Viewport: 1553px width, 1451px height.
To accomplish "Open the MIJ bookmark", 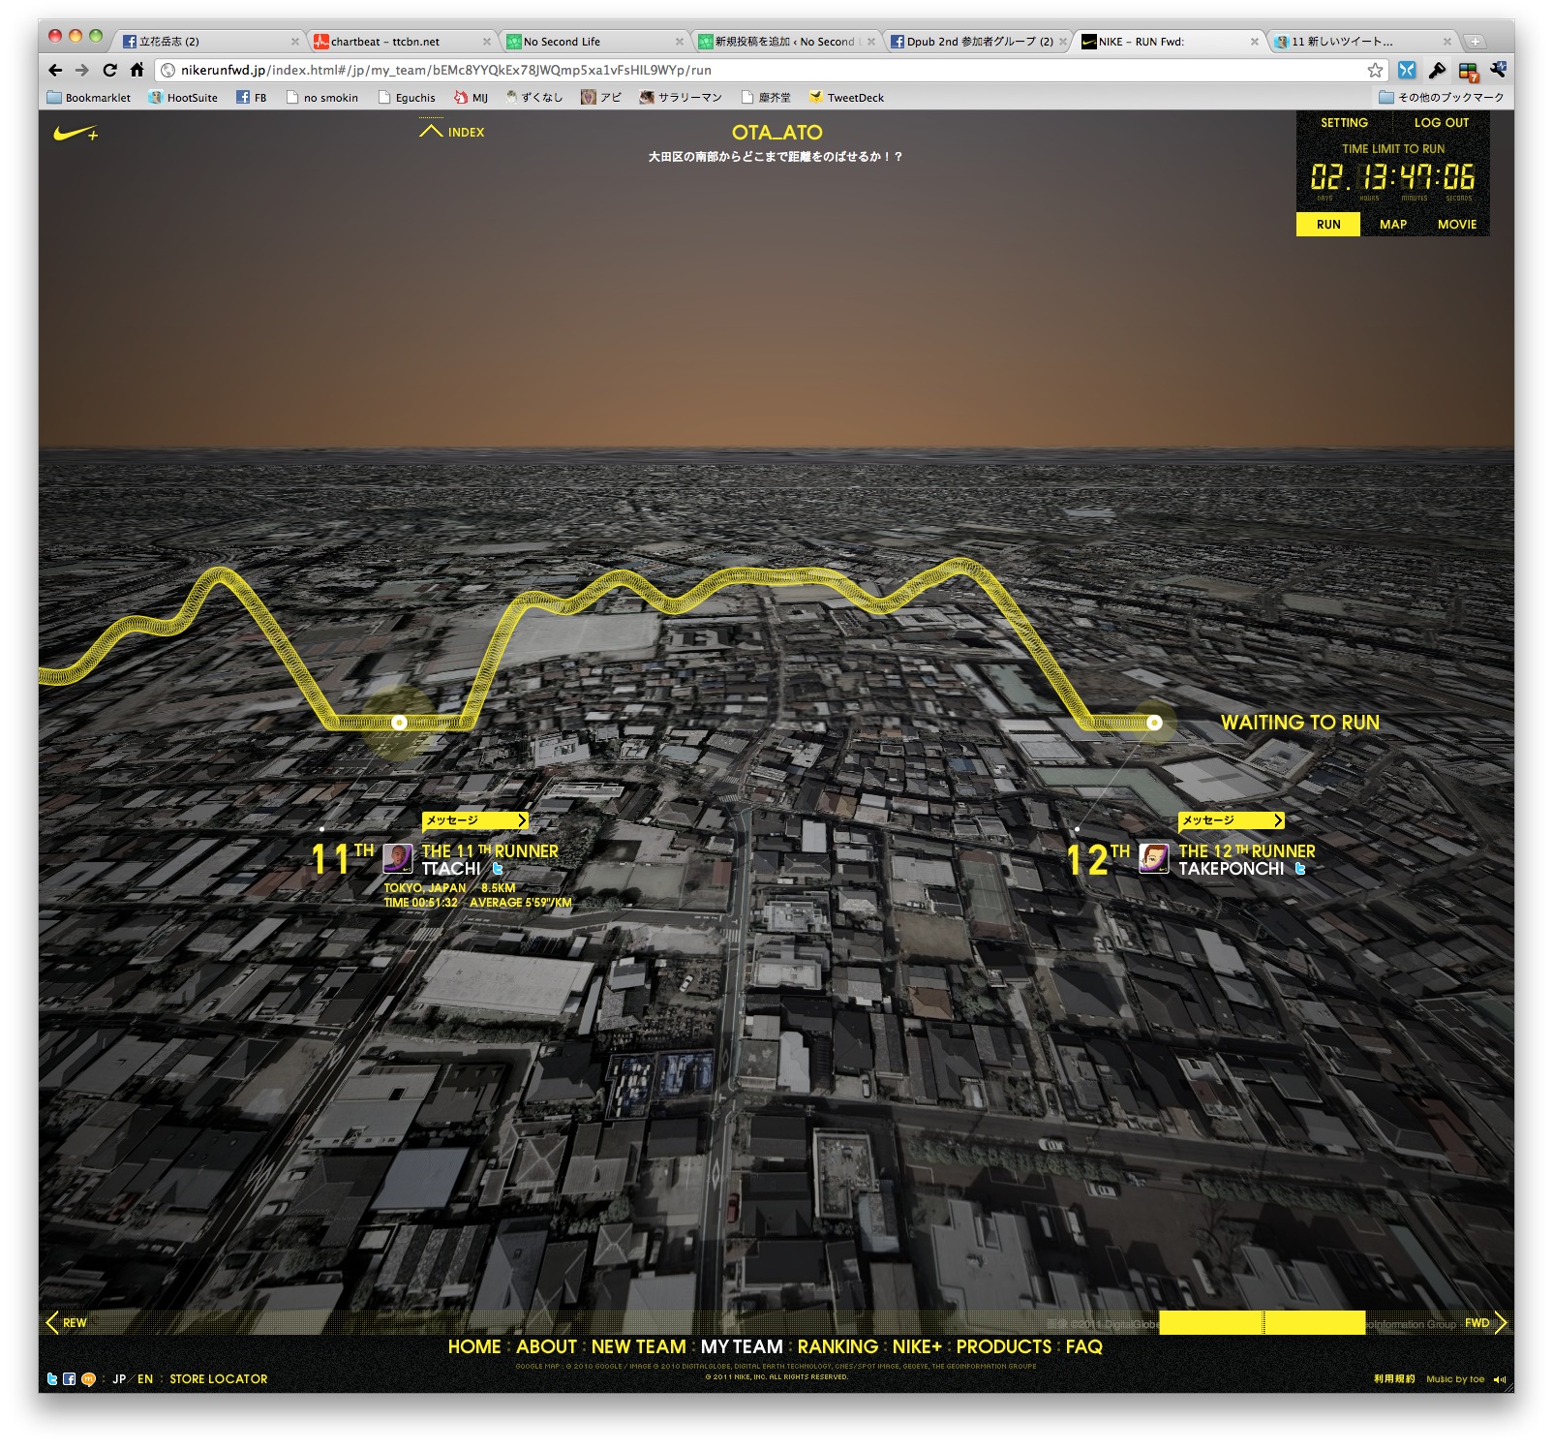I will coord(472,97).
